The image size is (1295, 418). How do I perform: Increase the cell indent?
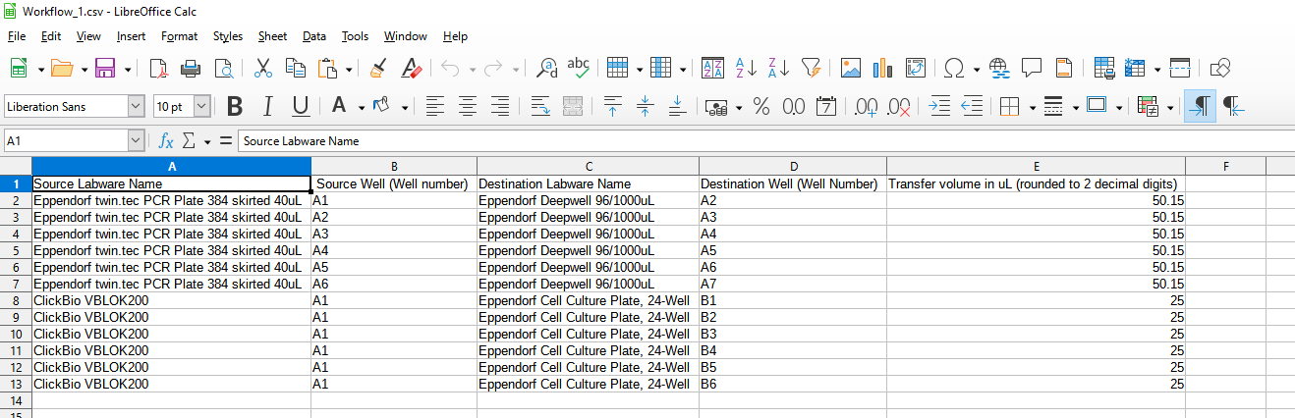click(x=939, y=106)
